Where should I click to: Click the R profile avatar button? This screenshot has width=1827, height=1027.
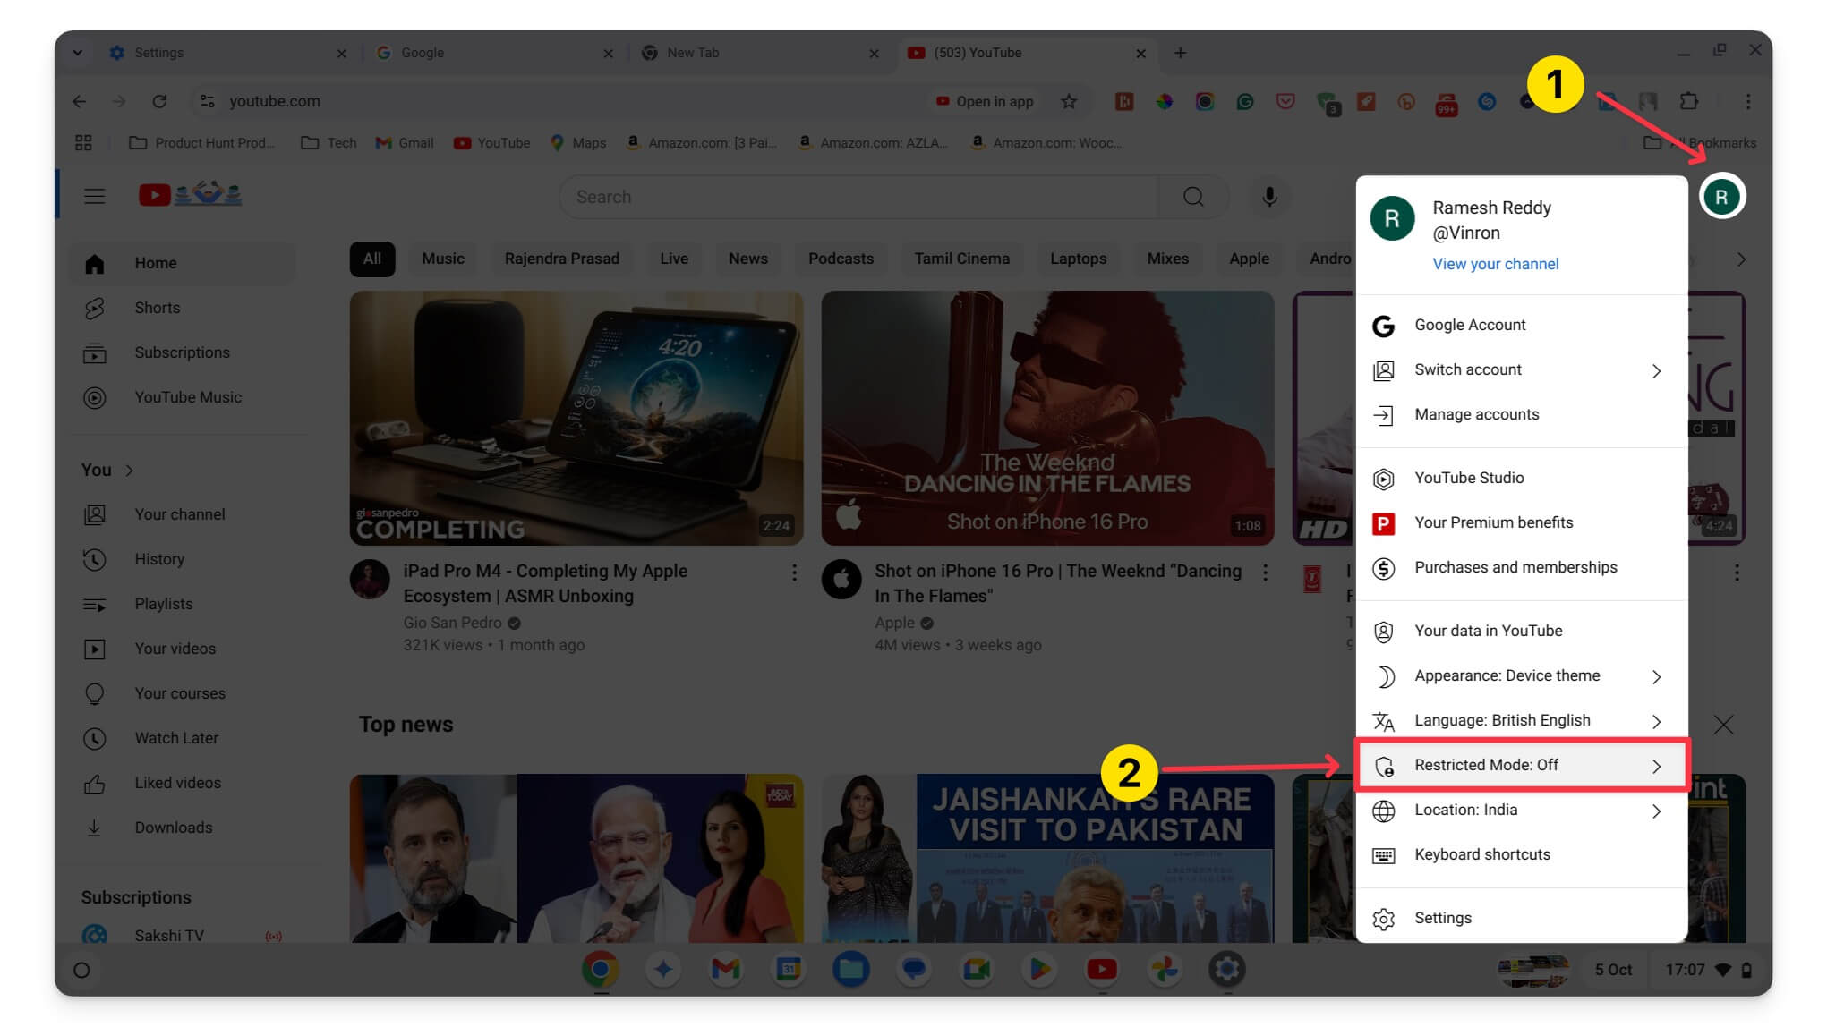pos(1721,197)
